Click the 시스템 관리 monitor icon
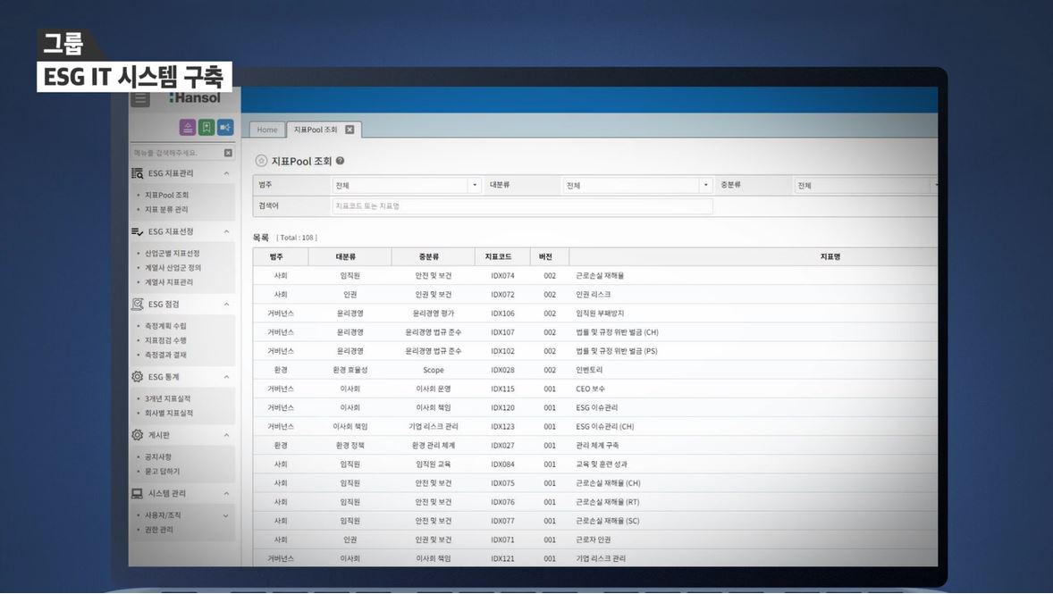This screenshot has height=594, width=1053. [x=137, y=493]
